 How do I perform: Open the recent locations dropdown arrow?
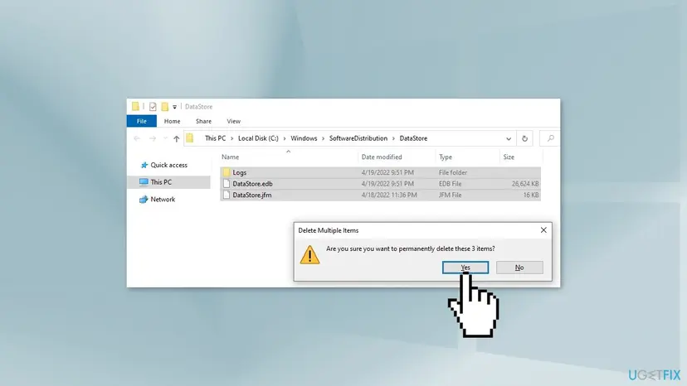tap(165, 138)
